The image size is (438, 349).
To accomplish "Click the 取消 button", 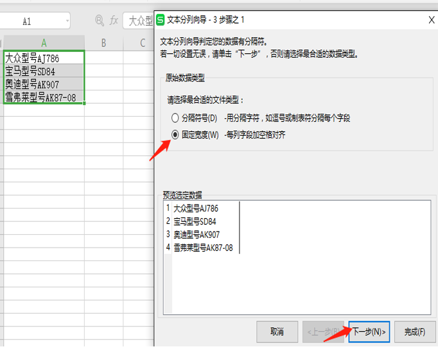I will (277, 332).
